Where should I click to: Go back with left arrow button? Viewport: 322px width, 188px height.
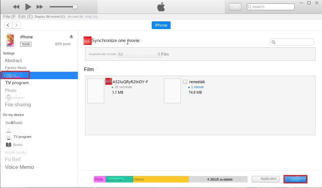tap(8, 25)
